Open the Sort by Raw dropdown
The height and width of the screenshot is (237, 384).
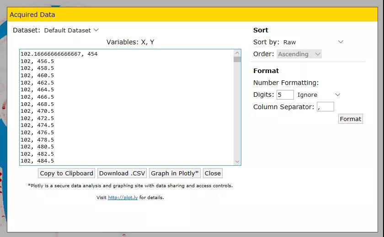pos(313,42)
